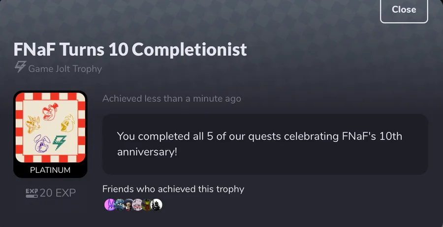Click the 'Game Jolt Trophy' label
Image resolution: width=443 pixels, height=227 pixels.
pyautogui.click(x=65, y=69)
